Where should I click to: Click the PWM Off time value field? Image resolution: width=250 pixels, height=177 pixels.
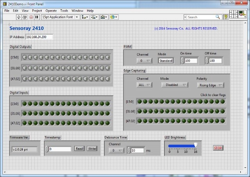pos(215,61)
